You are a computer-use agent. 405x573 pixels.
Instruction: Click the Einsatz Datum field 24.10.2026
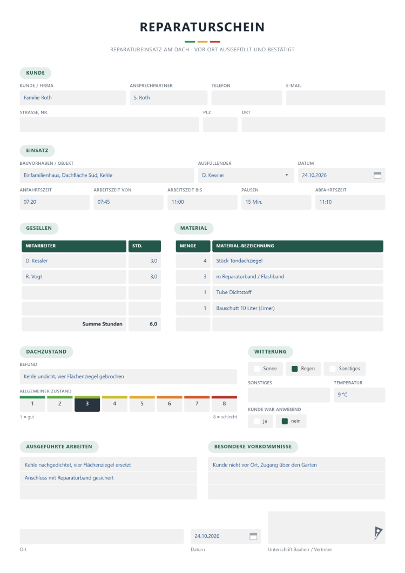tap(341, 175)
